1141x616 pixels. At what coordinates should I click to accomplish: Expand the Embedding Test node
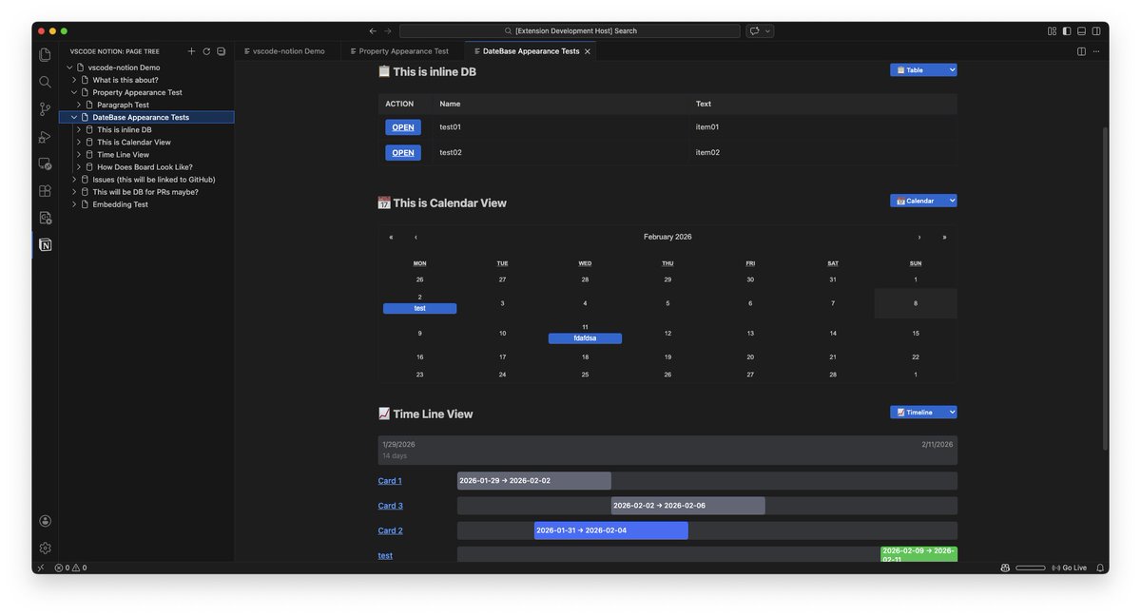tap(74, 204)
